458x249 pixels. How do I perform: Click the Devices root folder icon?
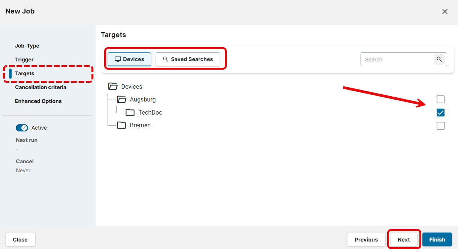click(113, 86)
